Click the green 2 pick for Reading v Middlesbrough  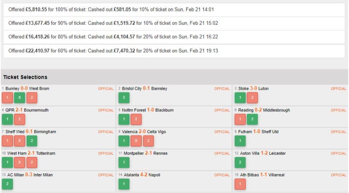[x=252, y=120]
